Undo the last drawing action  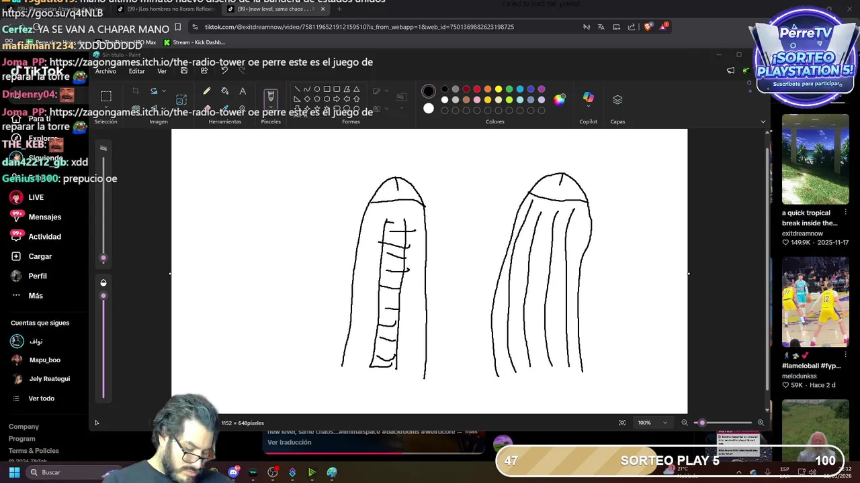point(224,70)
